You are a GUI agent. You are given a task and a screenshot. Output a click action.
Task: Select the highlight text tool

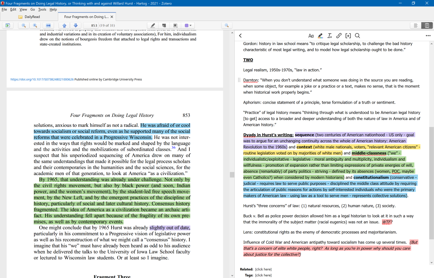point(153,25)
